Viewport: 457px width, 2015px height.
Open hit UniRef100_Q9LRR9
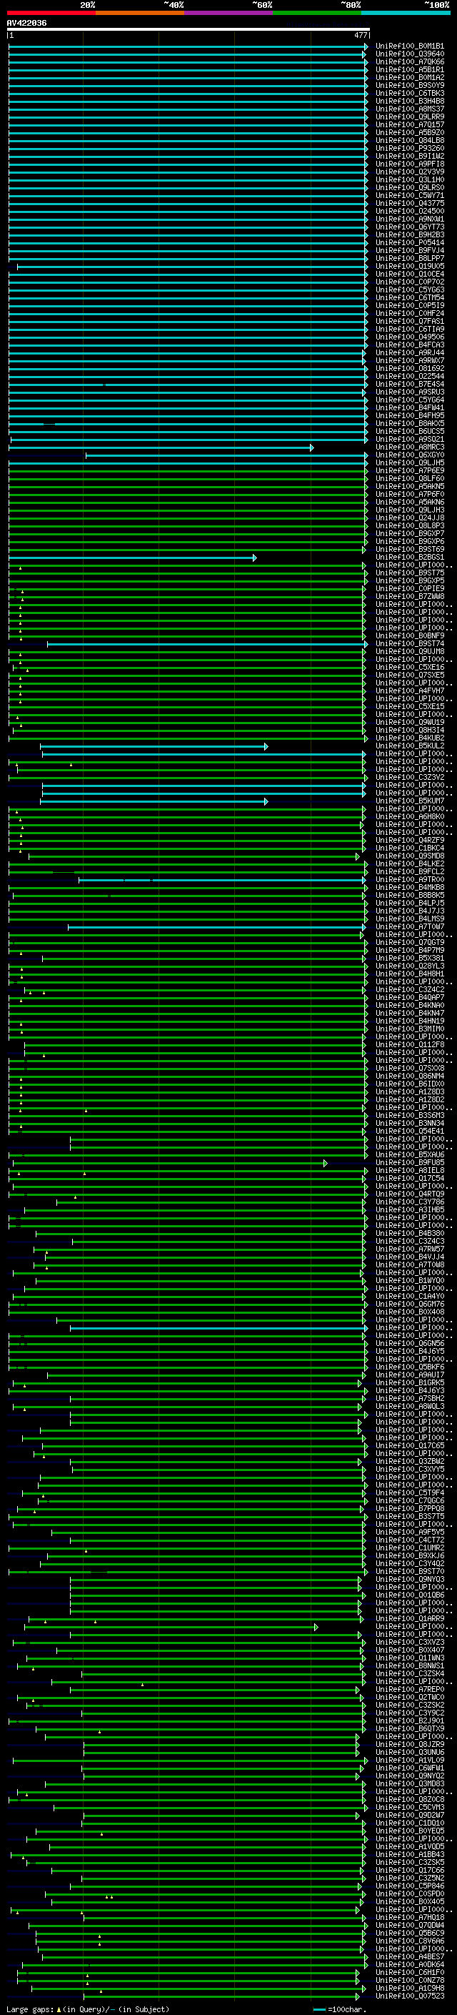point(410,117)
